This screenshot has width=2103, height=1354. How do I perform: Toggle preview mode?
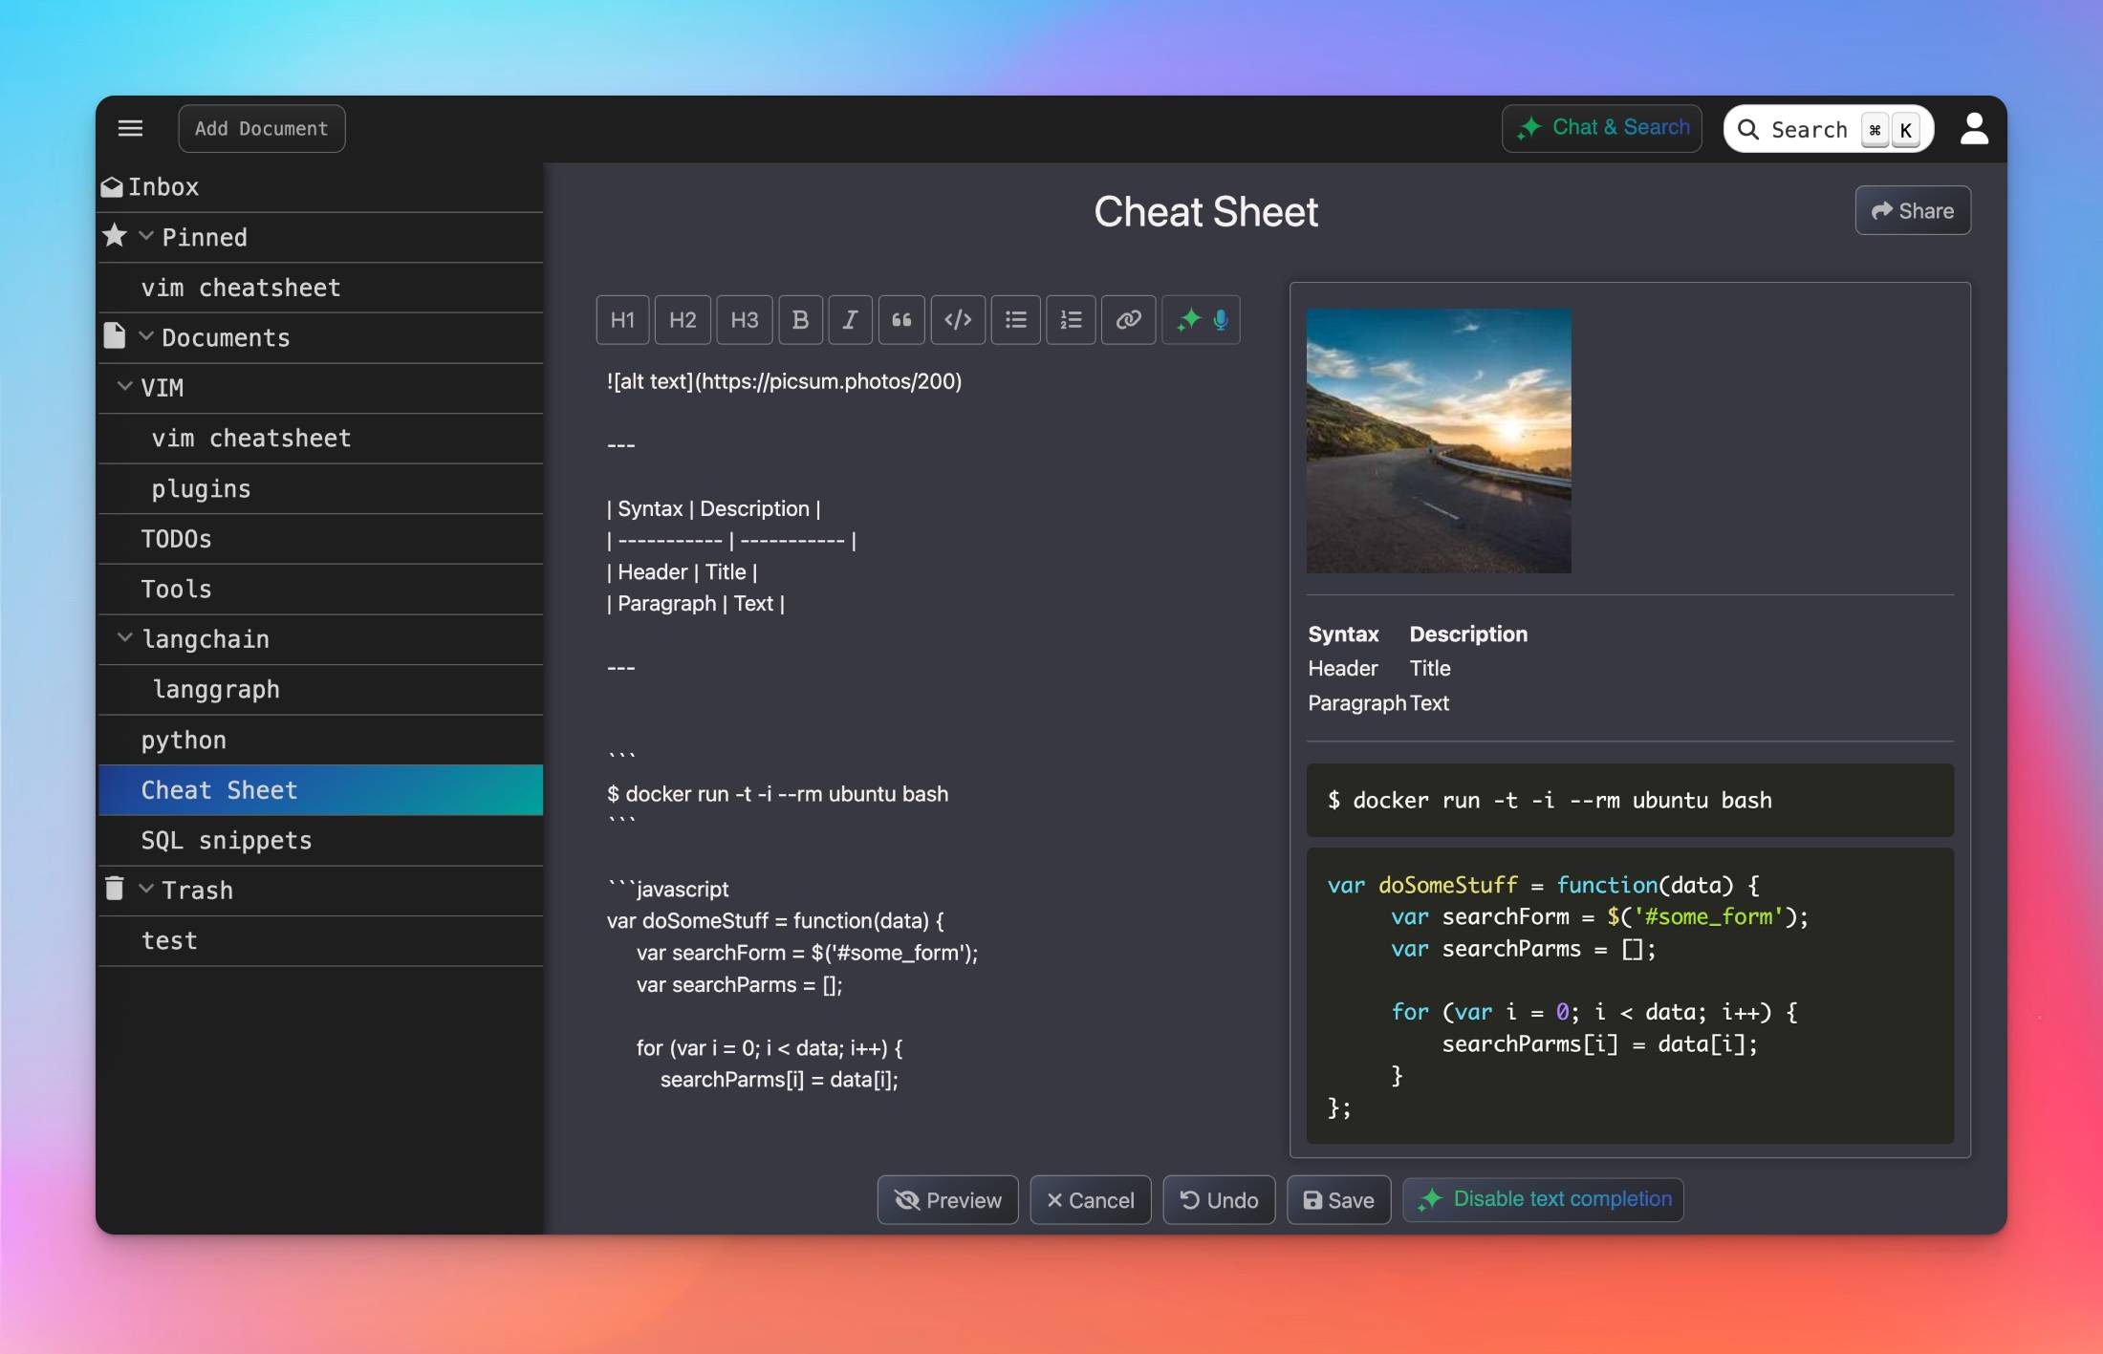(946, 1199)
